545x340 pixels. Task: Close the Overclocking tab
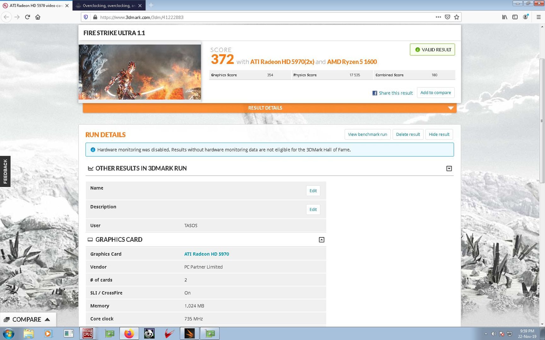coord(140,5)
